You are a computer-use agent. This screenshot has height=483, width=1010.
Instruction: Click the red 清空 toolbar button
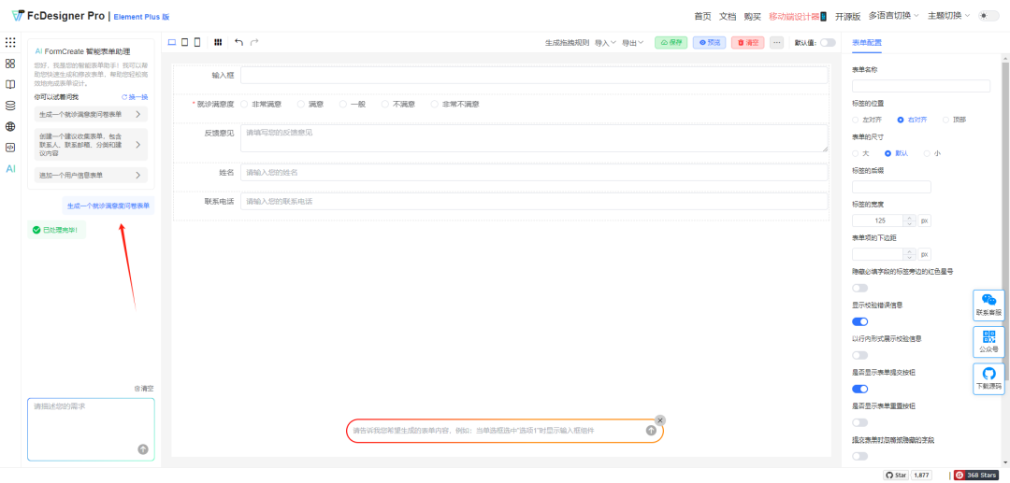747,42
